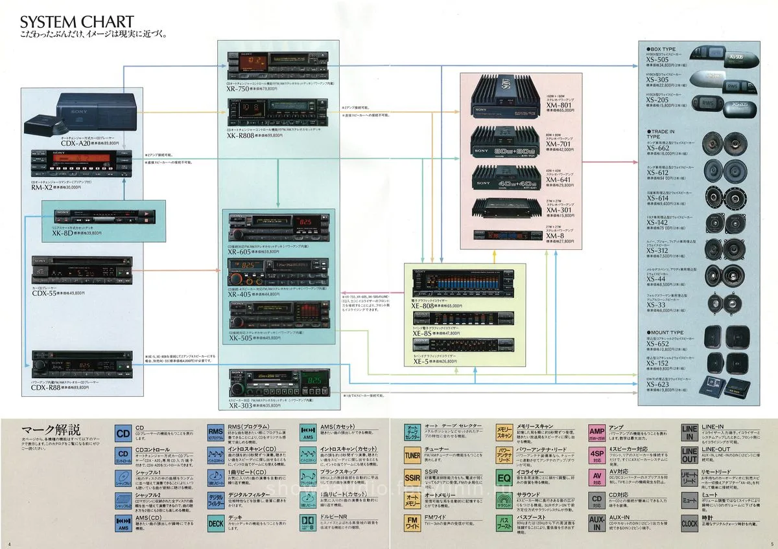Click the teal AMS(カセット) mark icon

click(309, 432)
